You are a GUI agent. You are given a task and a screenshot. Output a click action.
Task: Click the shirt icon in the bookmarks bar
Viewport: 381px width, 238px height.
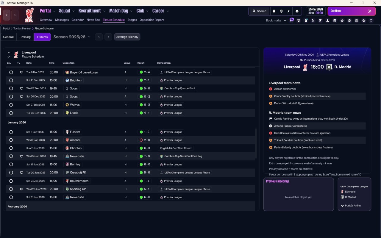pyautogui.click(x=299, y=21)
